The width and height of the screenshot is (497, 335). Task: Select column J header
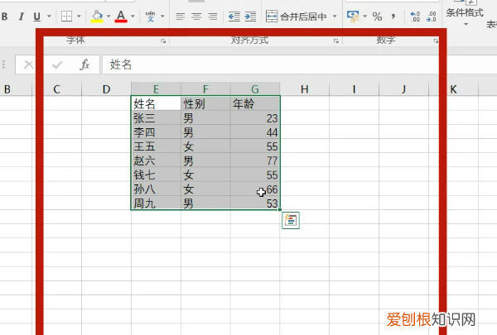click(x=403, y=89)
